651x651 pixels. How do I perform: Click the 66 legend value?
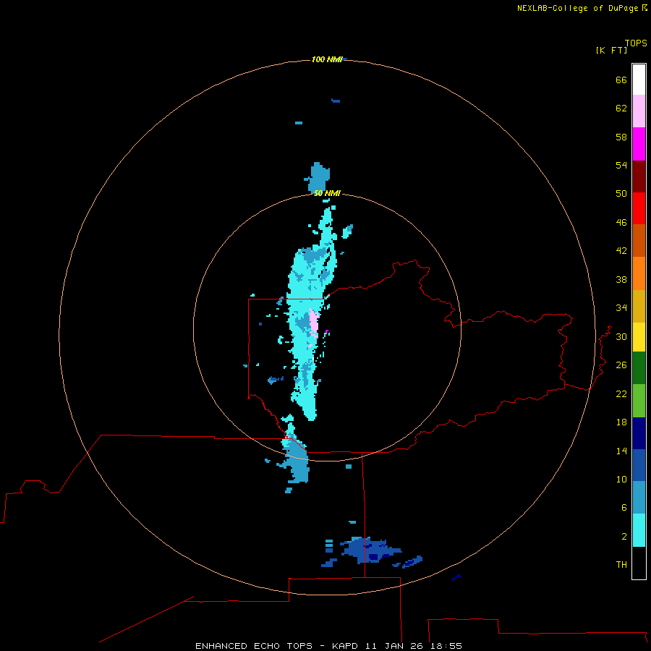pyautogui.click(x=621, y=80)
